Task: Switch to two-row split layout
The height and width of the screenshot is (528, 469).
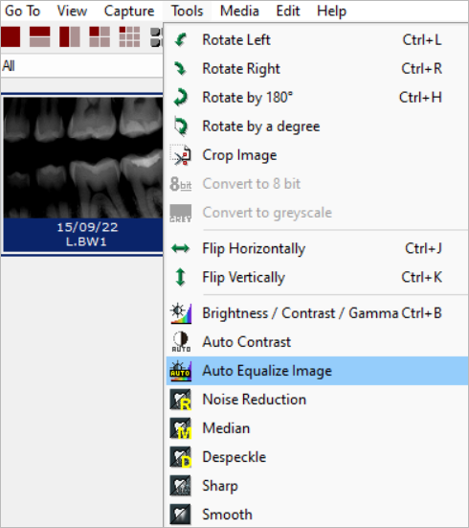Action: pyautogui.click(x=39, y=36)
